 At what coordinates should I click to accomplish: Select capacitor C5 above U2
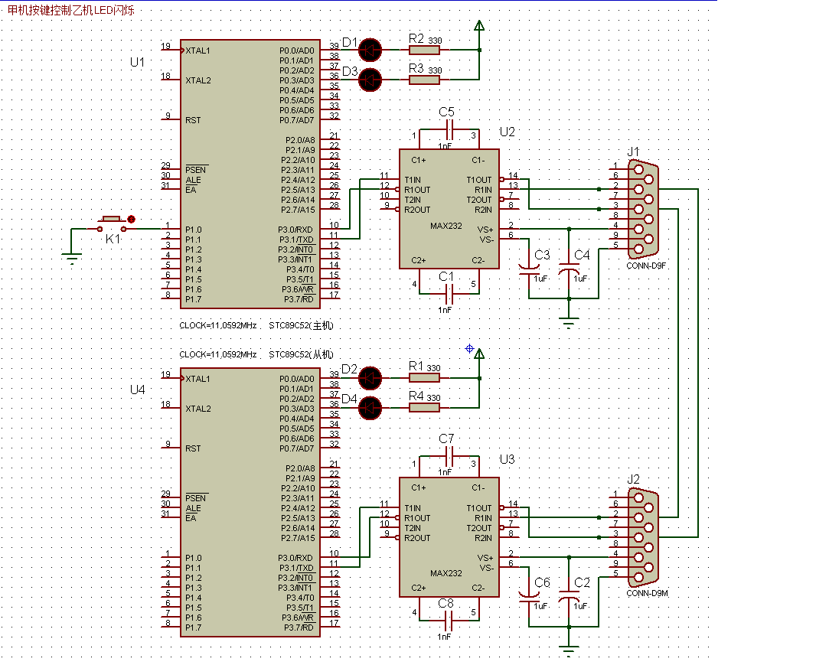pos(449,129)
